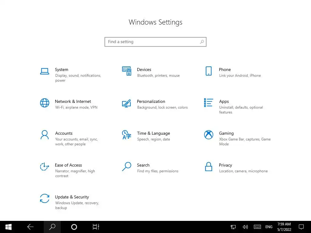
Task: Open Cortana circle on taskbar
Action: 74,227
